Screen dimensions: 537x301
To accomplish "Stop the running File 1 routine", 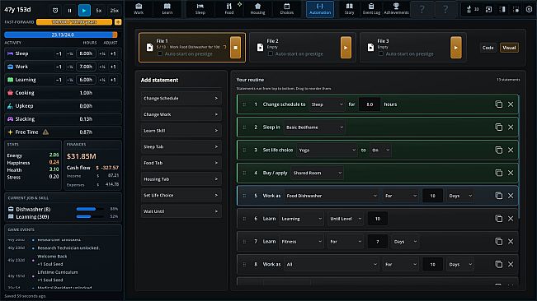I will coord(235,48).
